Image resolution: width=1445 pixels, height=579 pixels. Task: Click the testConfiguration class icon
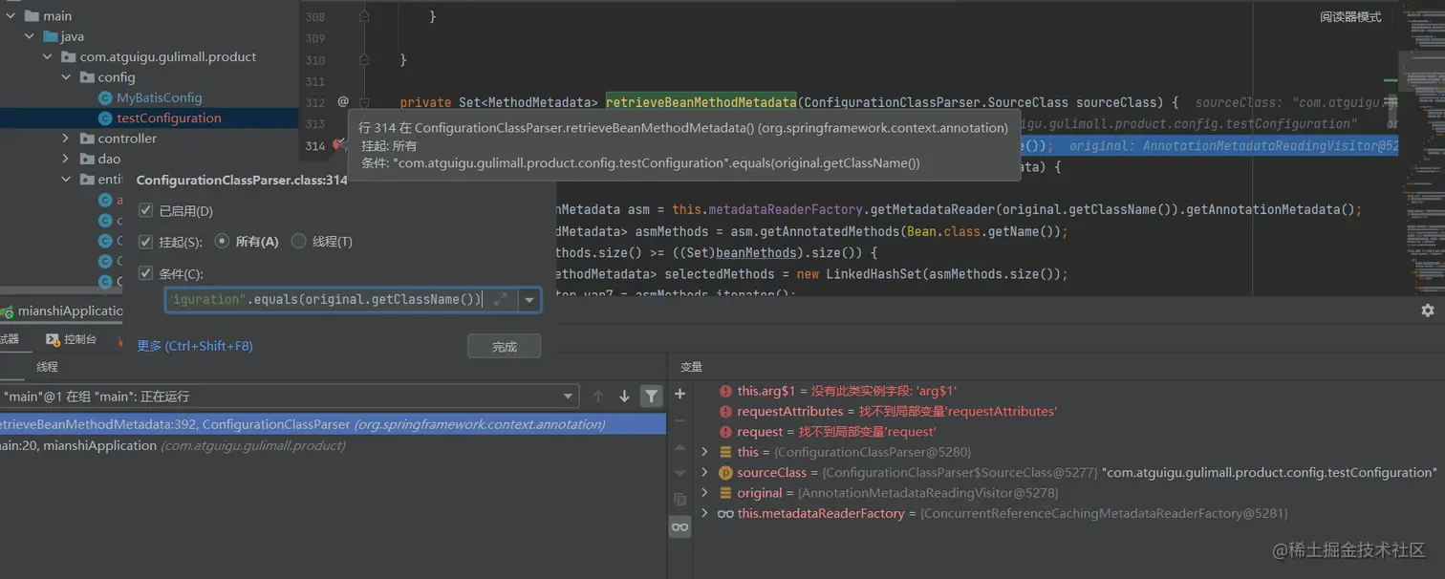[x=105, y=118]
